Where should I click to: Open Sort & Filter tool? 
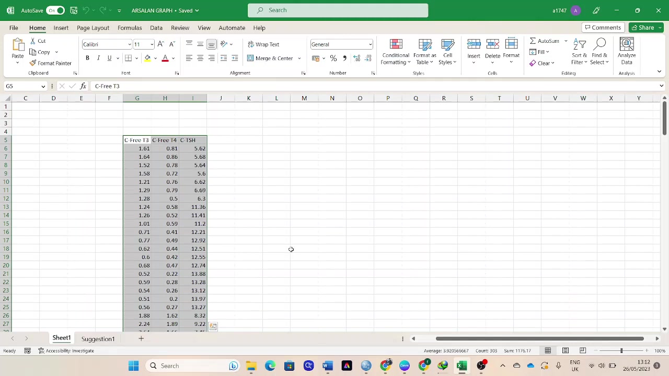[x=579, y=52]
